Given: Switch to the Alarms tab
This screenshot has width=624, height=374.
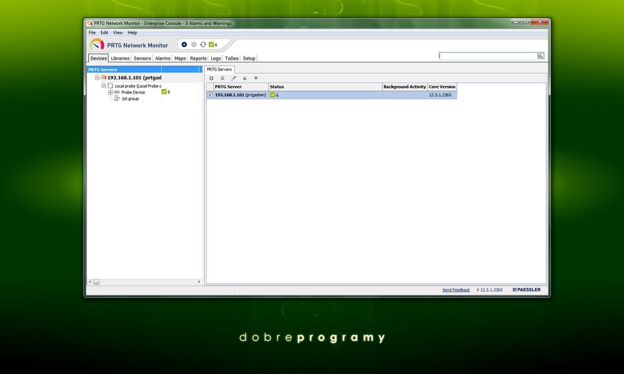Looking at the screenshot, I should tap(163, 58).
